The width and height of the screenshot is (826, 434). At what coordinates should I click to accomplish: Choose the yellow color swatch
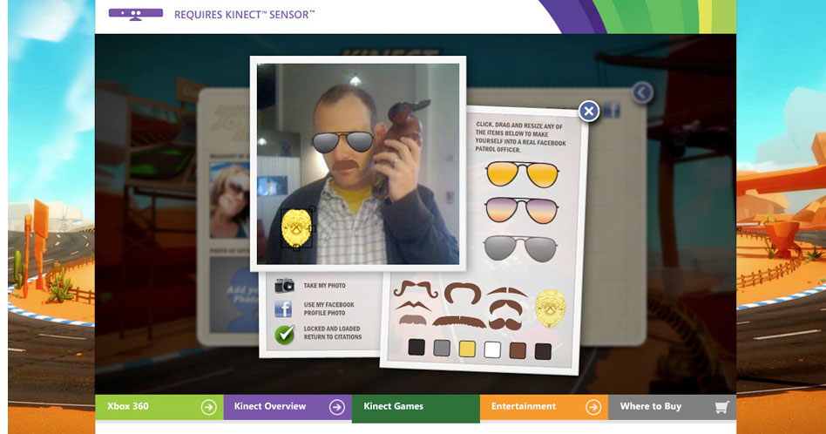pos(467,349)
